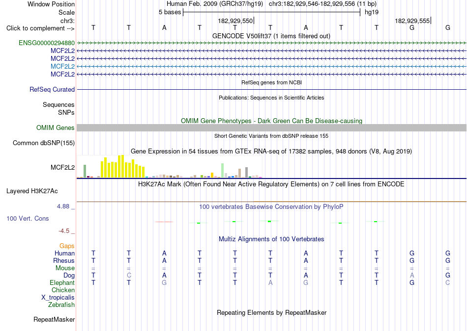467x331 pixels.
Task: Click the 'H3K27Ac Mark' track title
Action: tap(271, 184)
